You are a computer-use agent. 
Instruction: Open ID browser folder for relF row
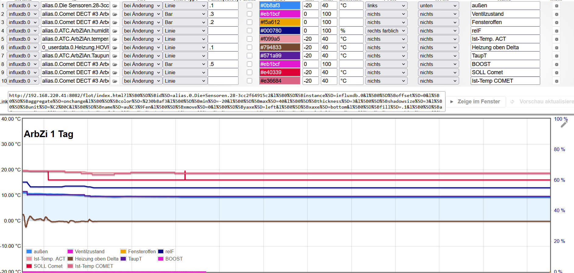(115, 31)
